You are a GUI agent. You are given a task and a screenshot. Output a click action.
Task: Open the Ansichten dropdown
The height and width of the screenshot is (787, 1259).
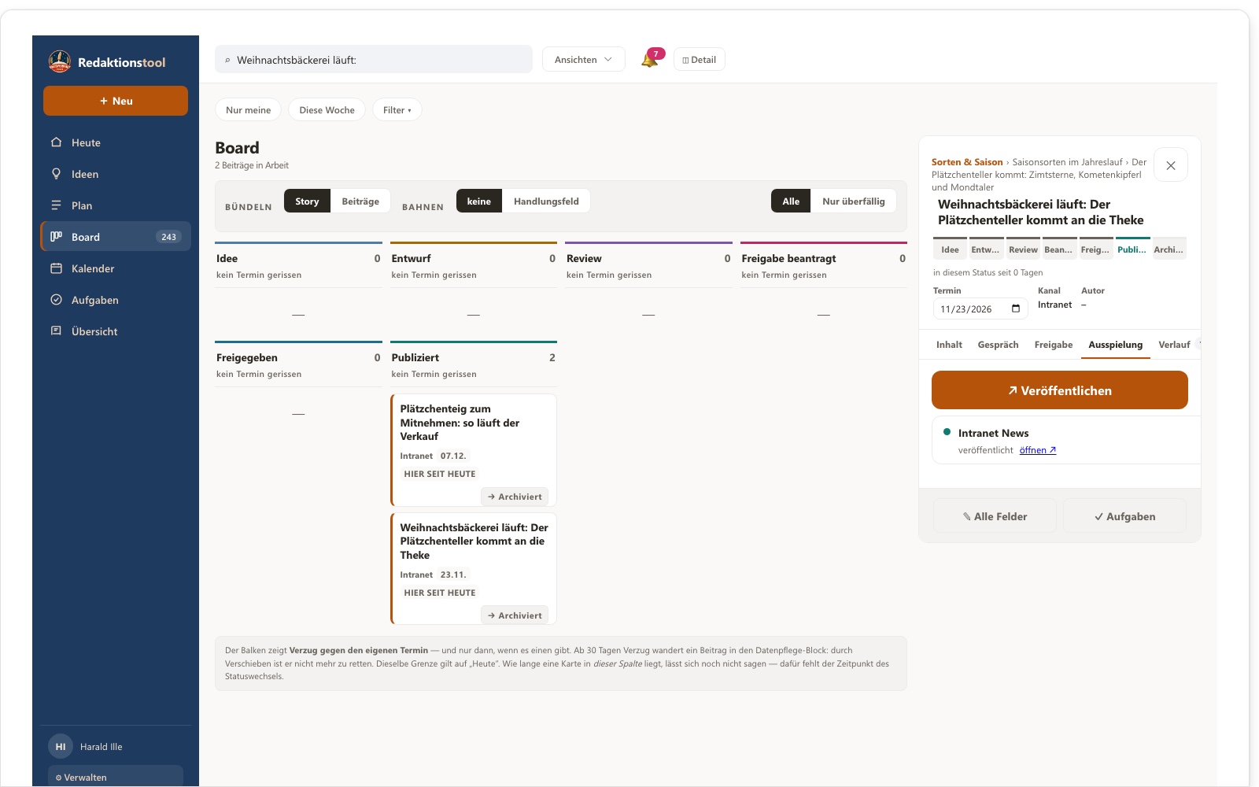coord(583,60)
